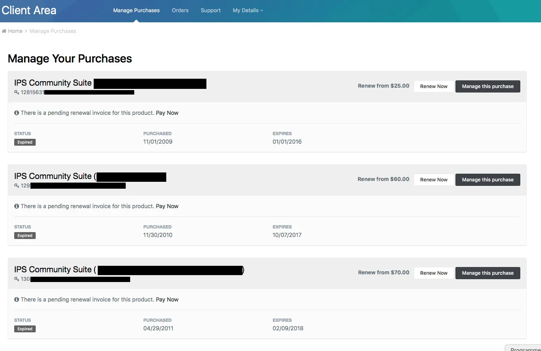
Task: Click info icon in second pending invoice notice
Action: tap(17, 206)
